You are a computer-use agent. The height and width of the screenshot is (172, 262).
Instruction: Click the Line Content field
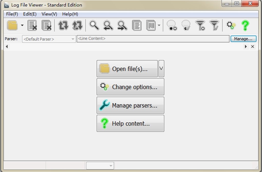(153, 39)
